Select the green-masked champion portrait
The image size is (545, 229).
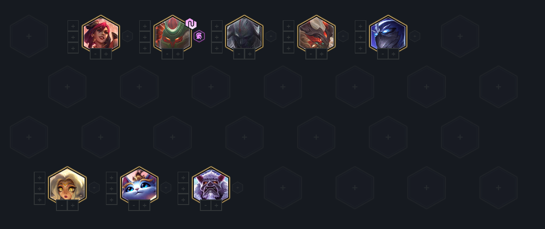173,34
